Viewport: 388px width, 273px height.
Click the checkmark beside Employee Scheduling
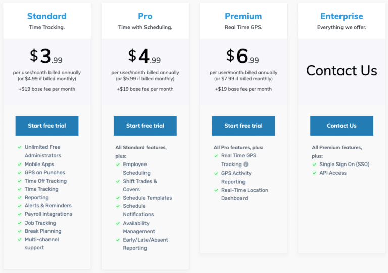tap(118, 164)
